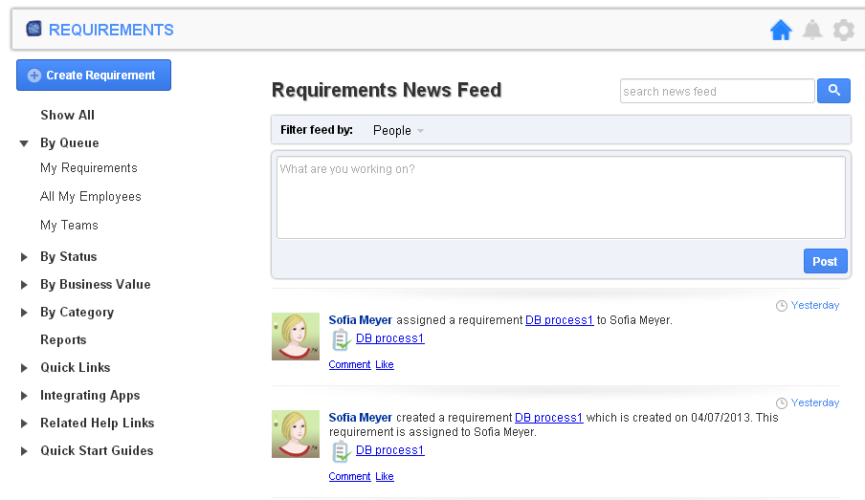
Task: Click requirement icon beside second DB process1
Action: pos(341,451)
